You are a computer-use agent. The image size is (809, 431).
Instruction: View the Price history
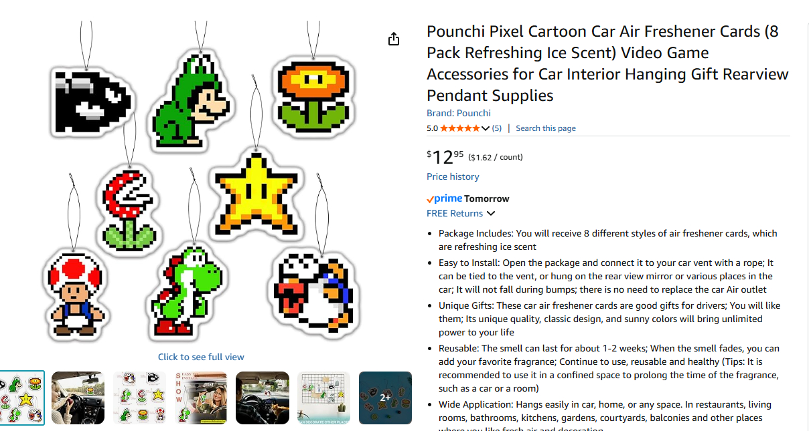(453, 176)
